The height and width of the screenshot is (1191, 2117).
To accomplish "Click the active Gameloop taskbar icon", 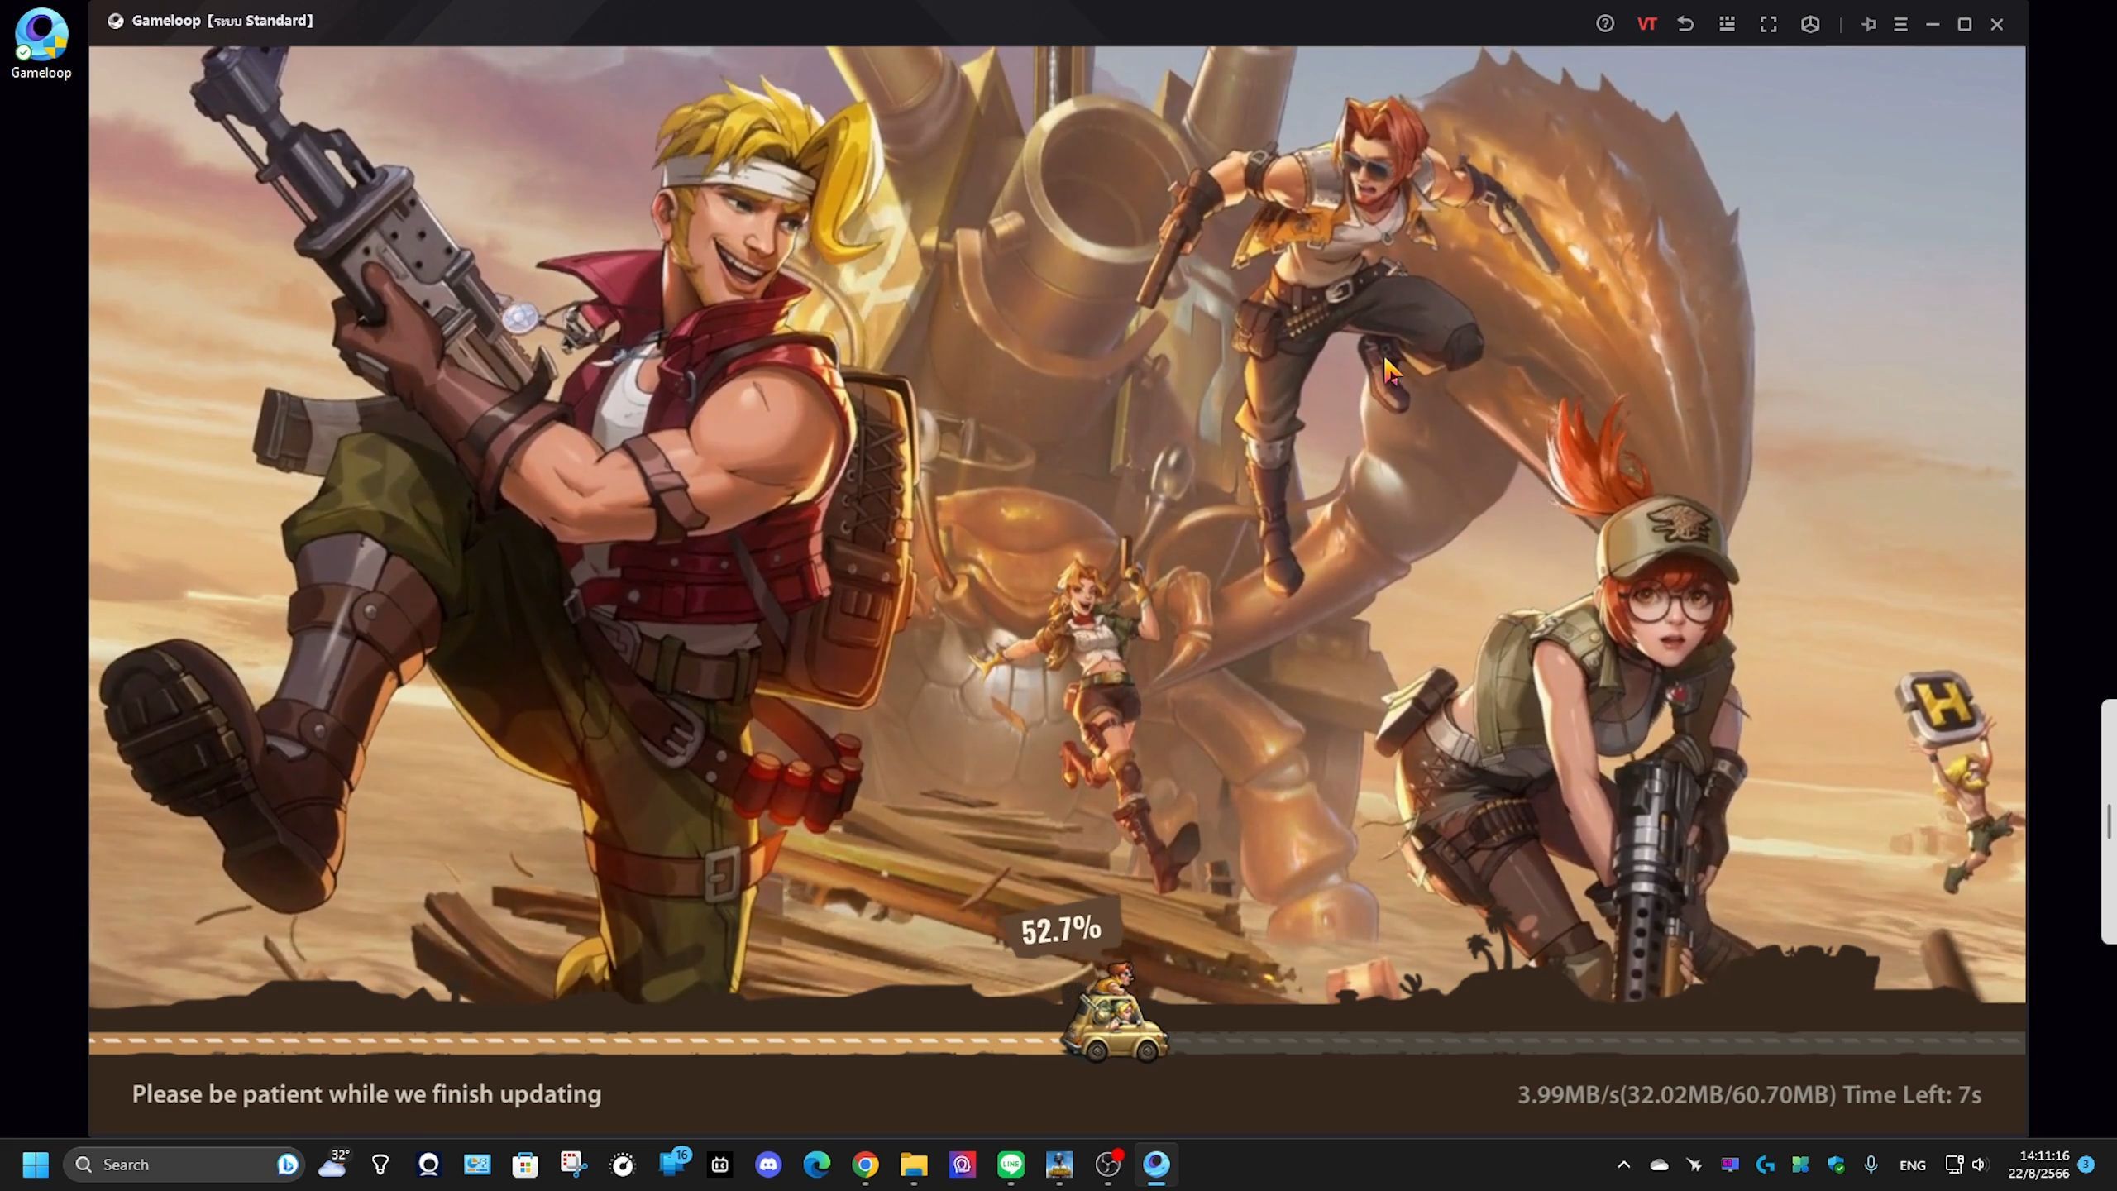I will [1156, 1165].
